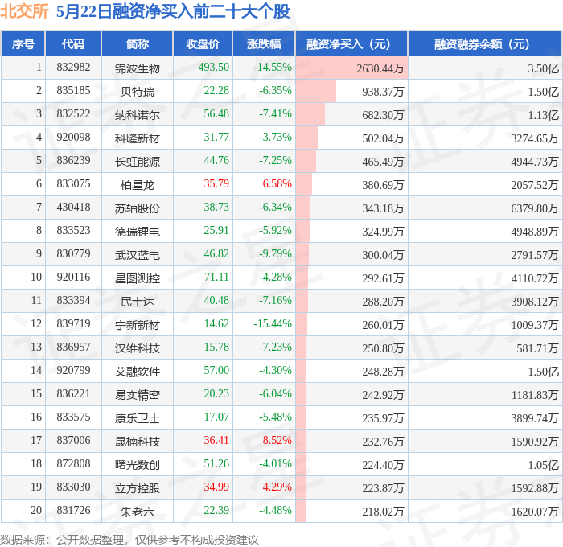Click the balance 3.50亿 for 锦波生物
563x547 pixels.
(543, 68)
